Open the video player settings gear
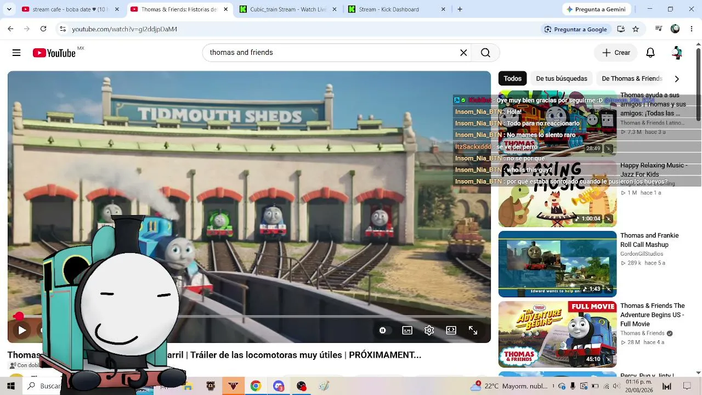 click(429, 330)
